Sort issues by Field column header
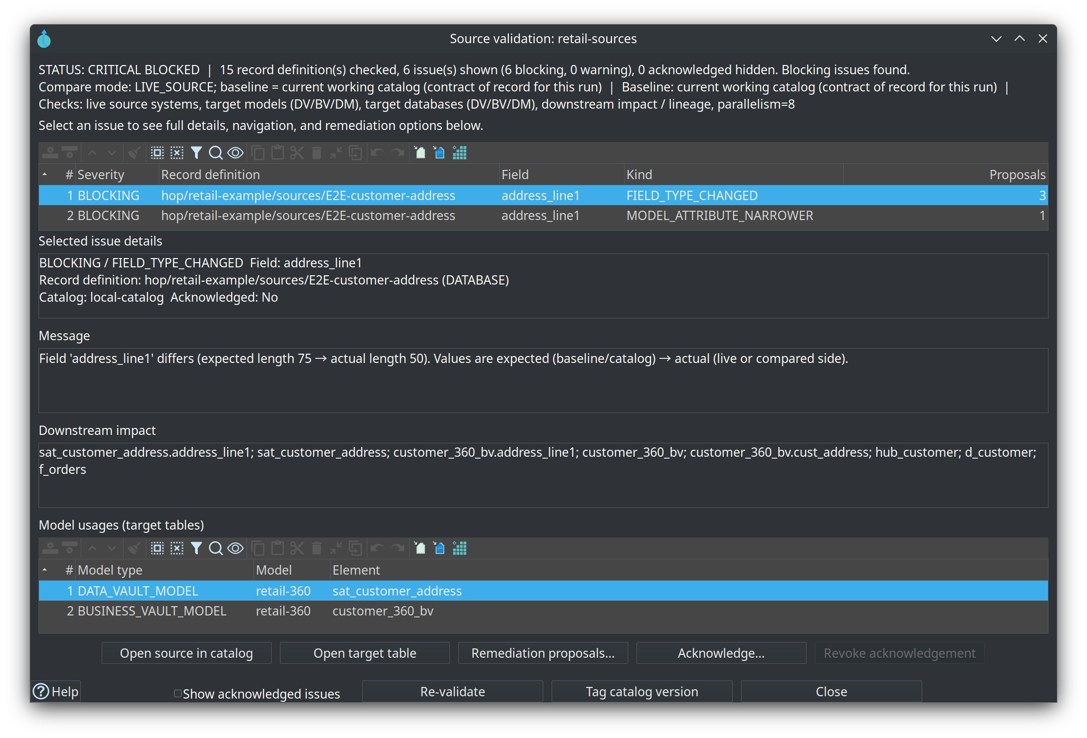The image size is (1087, 738). click(x=561, y=175)
